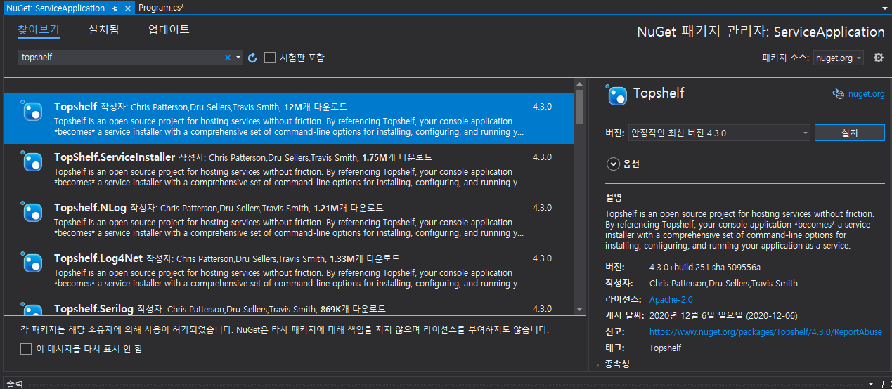Click the Topshelf.Log4Net package icon
The height and width of the screenshot is (389, 892).
click(32, 263)
